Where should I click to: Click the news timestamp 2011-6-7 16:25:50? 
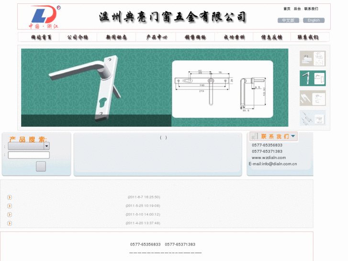point(144,197)
